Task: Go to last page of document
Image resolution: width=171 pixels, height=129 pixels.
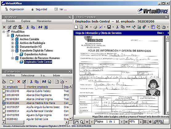Action: [x=126, y=122]
